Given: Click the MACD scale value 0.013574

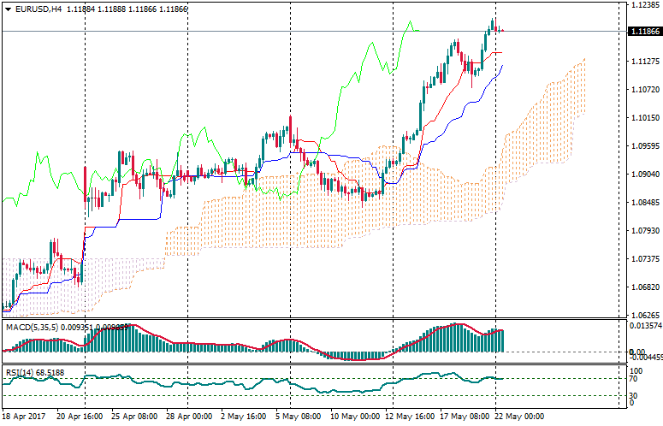Looking at the screenshot, I should click(645, 326).
